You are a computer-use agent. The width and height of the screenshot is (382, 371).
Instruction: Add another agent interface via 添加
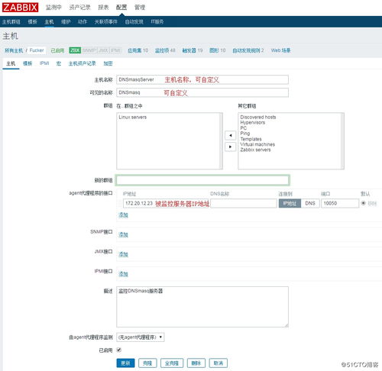click(123, 215)
